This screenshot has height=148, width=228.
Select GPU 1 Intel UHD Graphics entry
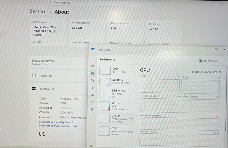click(x=115, y=131)
